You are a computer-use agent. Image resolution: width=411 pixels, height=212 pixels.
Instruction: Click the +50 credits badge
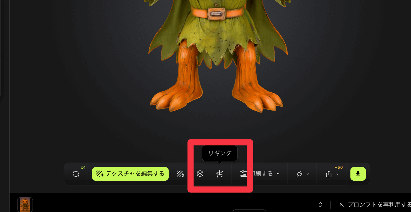click(x=339, y=167)
